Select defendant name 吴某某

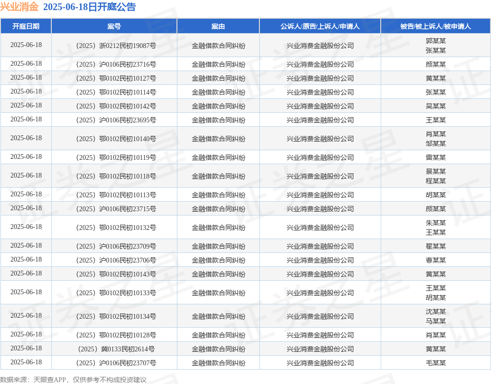(435, 106)
